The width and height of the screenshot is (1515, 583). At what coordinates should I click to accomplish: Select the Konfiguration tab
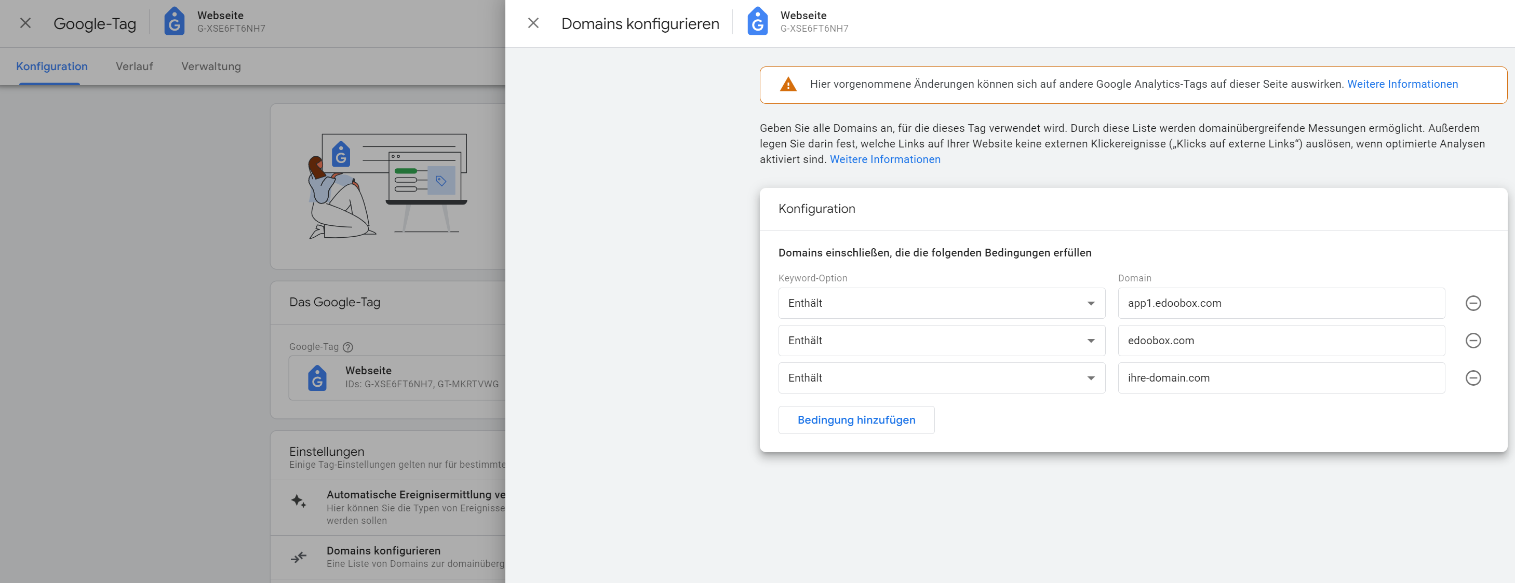tap(52, 66)
